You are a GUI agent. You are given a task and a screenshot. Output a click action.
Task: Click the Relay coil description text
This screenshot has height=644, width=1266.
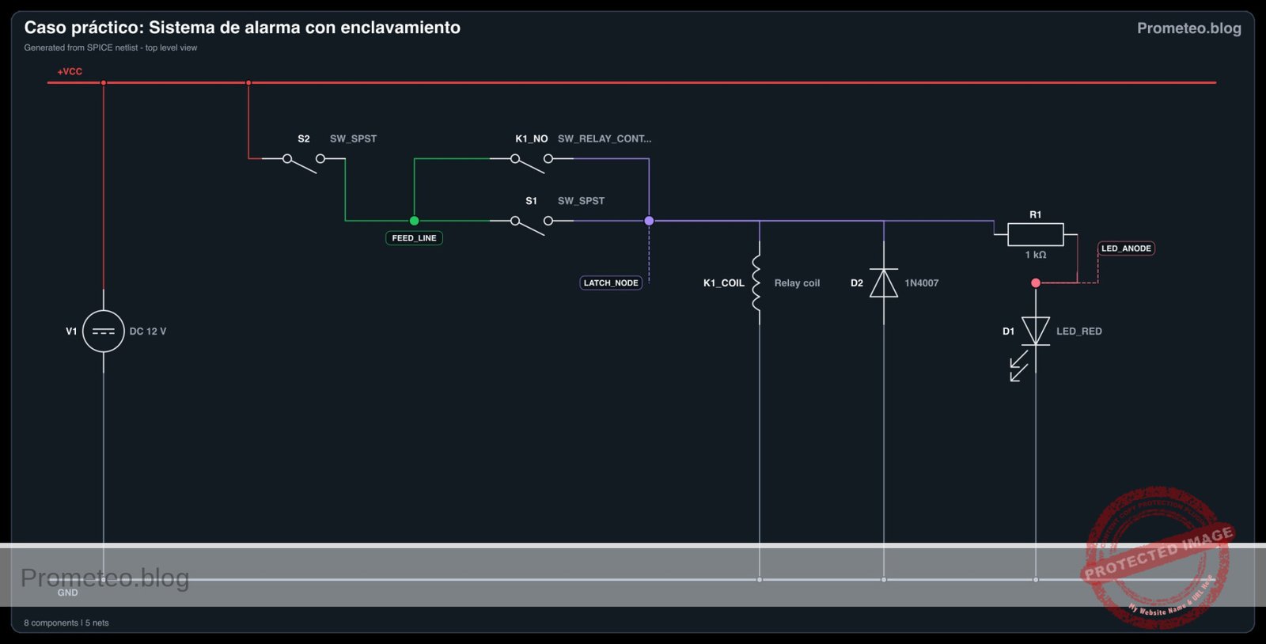[797, 283]
